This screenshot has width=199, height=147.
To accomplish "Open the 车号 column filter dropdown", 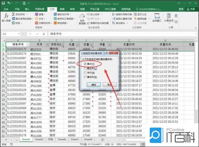I will (x=47, y=45).
